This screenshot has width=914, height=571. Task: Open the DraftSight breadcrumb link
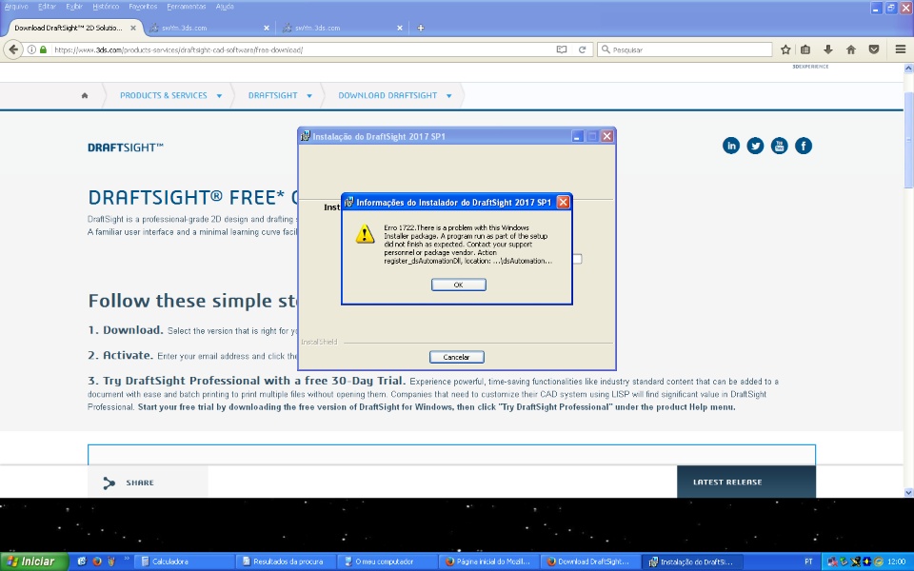273,95
